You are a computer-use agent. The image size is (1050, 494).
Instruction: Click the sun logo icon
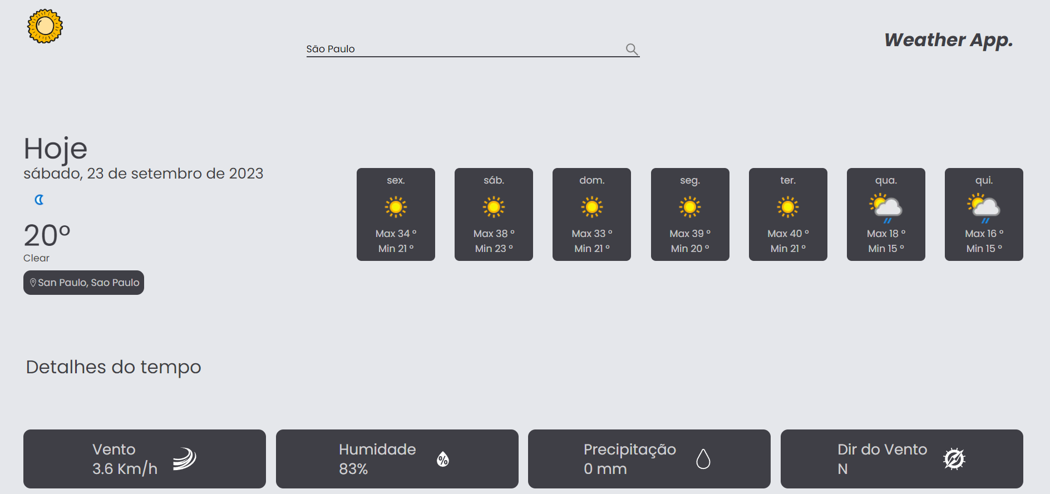[x=45, y=26]
